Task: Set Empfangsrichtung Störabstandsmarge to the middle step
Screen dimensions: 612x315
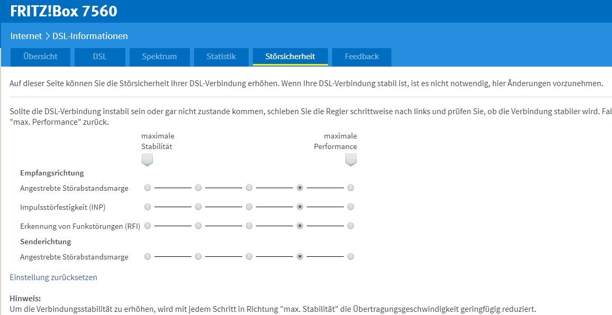Action: pos(249,188)
